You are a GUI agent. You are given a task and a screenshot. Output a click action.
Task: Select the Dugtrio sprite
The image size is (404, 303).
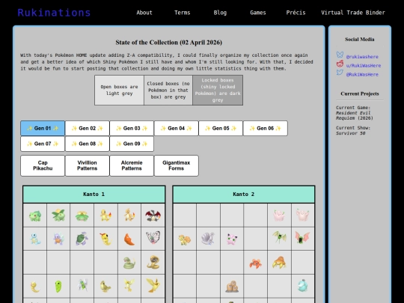click(x=232, y=287)
